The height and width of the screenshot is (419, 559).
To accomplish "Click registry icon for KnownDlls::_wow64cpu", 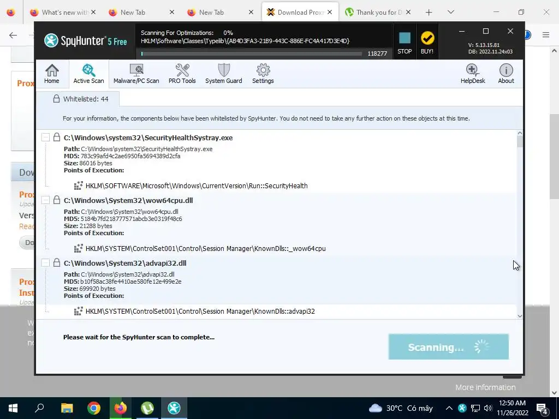I will tap(79, 248).
